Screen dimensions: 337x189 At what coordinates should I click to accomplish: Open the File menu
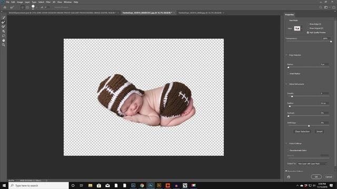pyautogui.click(x=7, y=2)
